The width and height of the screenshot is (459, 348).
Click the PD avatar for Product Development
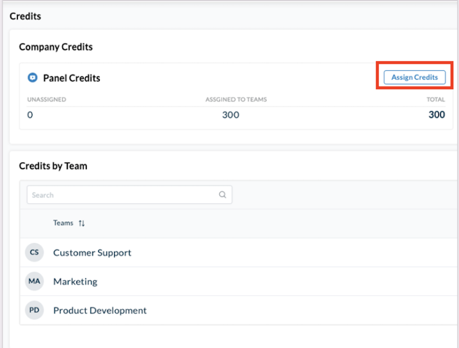pos(34,310)
